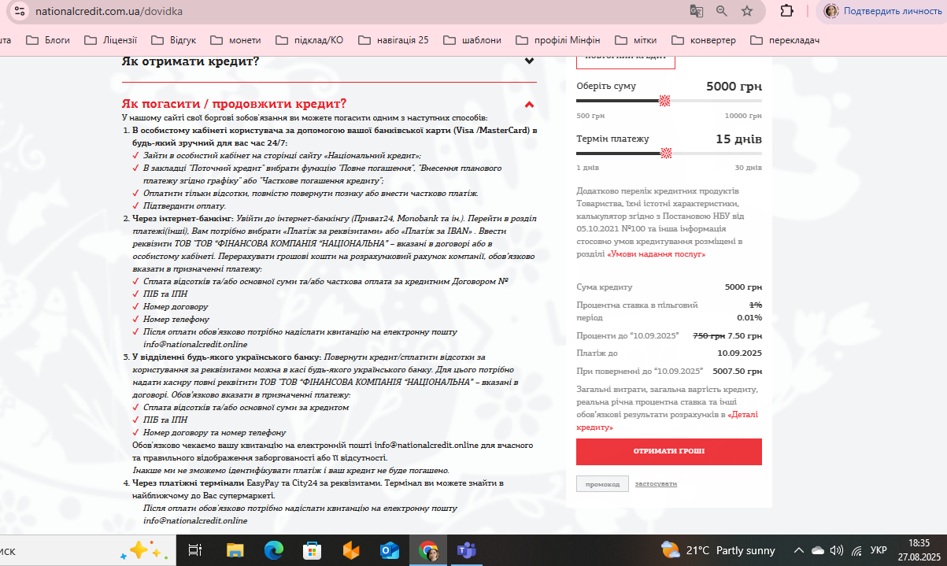Click heading 'Як погасити / продовжити кредит?'

tap(234, 104)
